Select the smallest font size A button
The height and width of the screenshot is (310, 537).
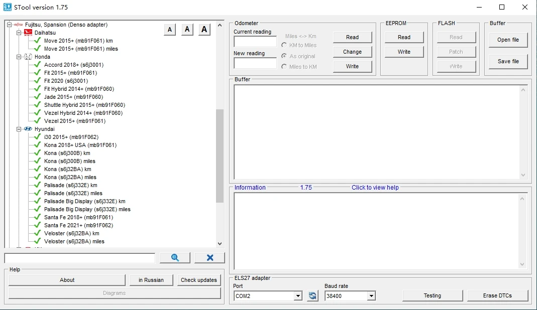point(169,30)
